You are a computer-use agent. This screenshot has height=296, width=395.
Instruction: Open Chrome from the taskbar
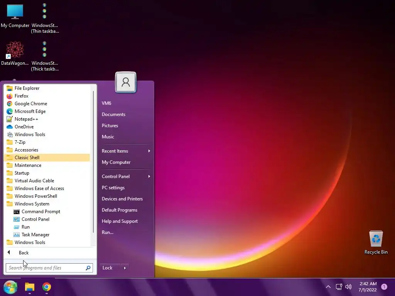pyautogui.click(x=47, y=287)
